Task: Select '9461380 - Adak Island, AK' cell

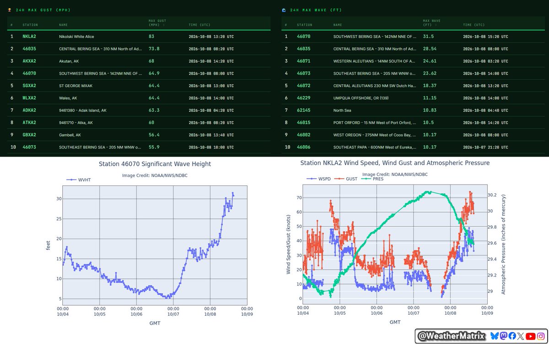Action: tap(83, 110)
